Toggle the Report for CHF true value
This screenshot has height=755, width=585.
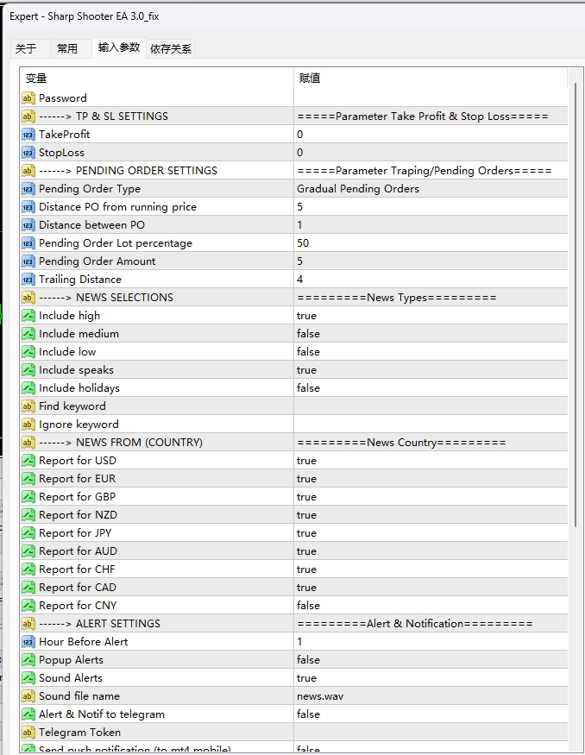pyautogui.click(x=431, y=569)
